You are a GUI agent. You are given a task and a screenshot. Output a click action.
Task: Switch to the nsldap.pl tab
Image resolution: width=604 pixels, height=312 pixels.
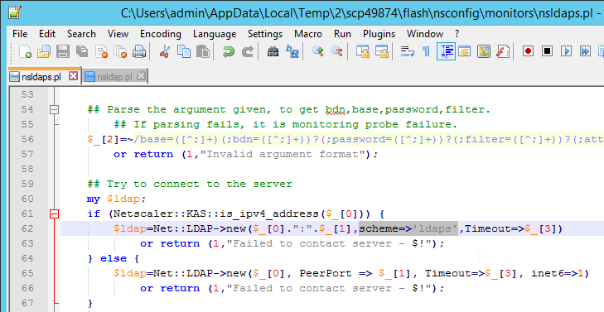[x=115, y=77]
